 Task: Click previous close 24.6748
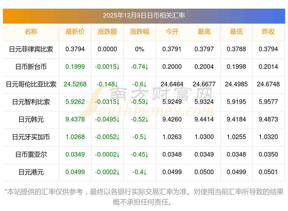click(268, 84)
